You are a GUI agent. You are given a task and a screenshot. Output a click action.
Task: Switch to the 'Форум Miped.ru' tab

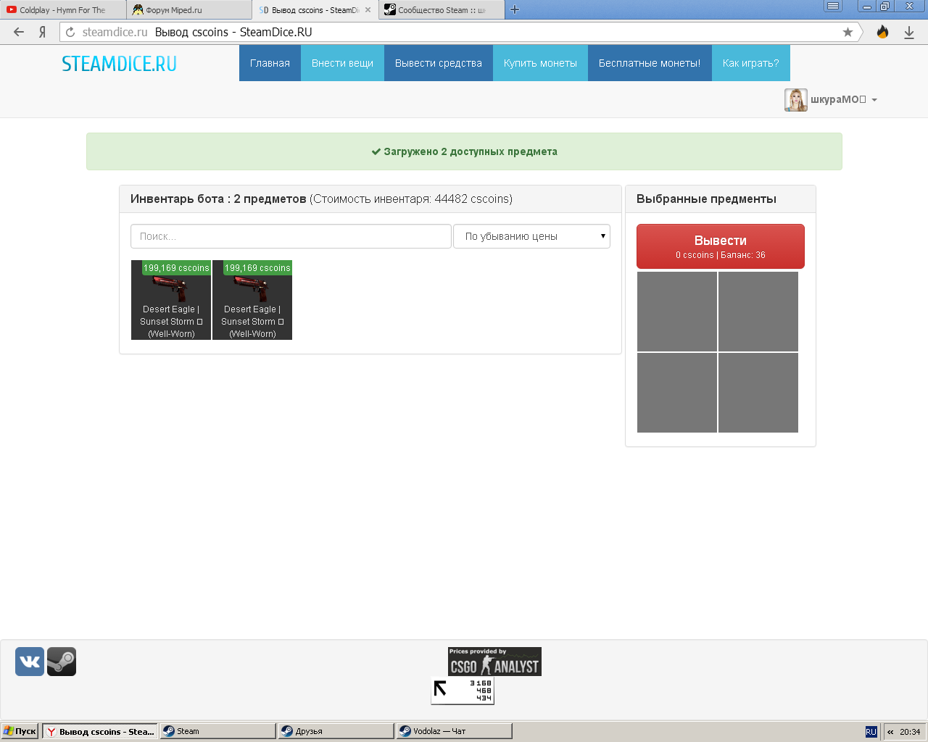click(x=188, y=10)
